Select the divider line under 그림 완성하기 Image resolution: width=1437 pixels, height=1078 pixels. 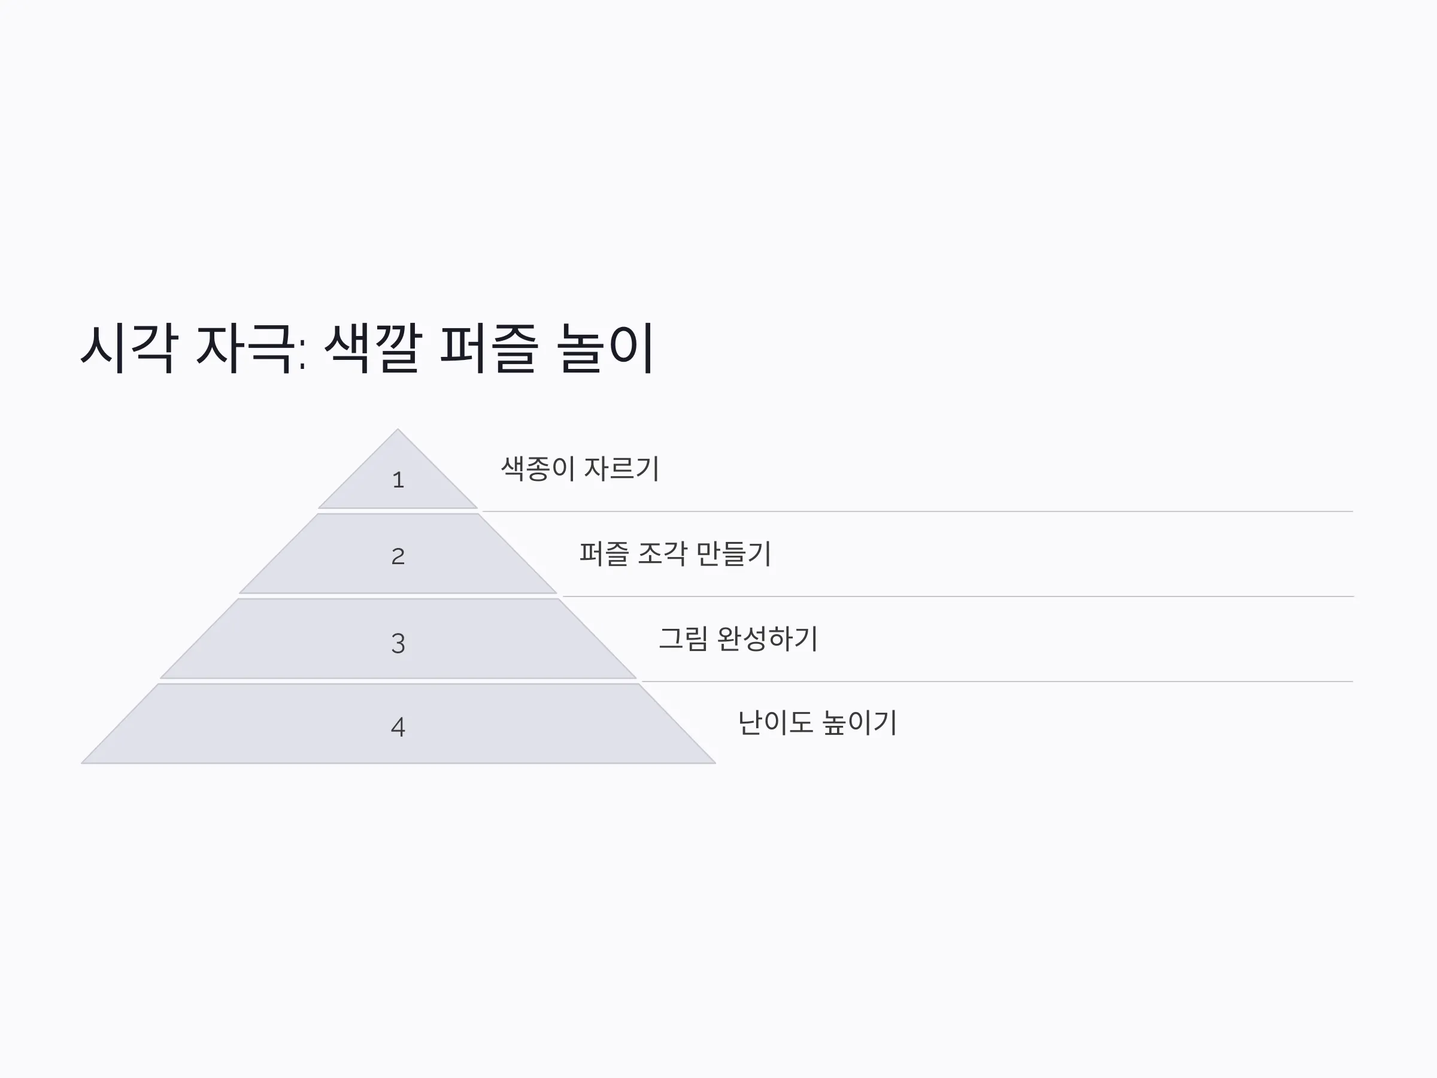[x=997, y=682]
